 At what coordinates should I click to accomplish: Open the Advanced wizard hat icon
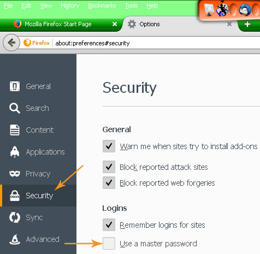15,239
